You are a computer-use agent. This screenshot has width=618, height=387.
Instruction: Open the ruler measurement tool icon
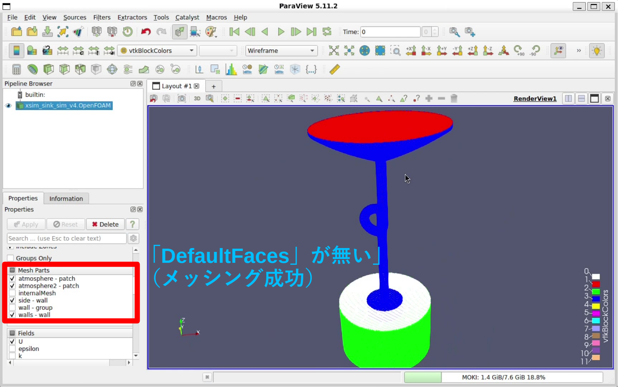pyautogui.click(x=334, y=69)
